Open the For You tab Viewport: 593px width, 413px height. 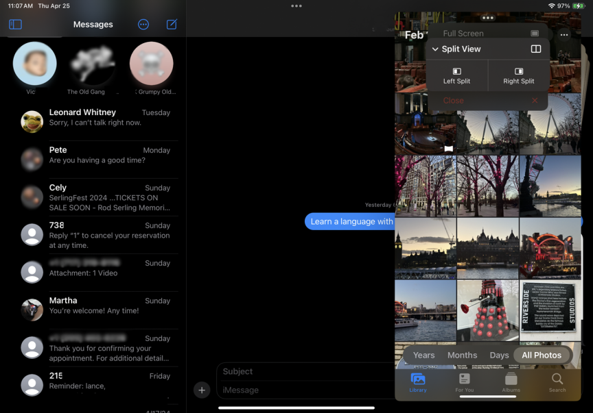464,382
